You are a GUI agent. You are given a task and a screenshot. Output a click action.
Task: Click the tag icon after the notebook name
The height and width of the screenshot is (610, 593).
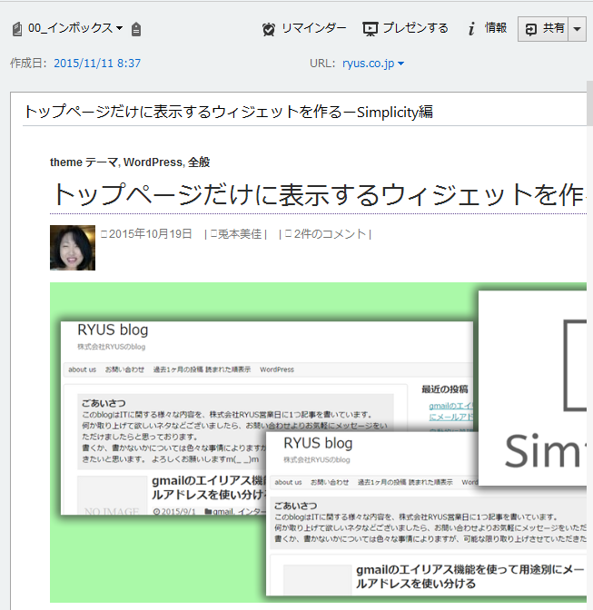point(136,29)
